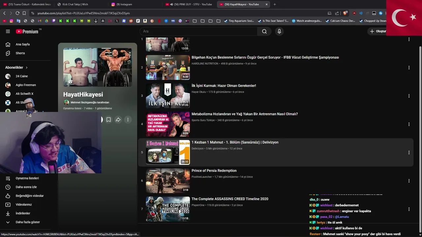Open options for 1 Kezban 1 Mahmut video

(x=409, y=152)
